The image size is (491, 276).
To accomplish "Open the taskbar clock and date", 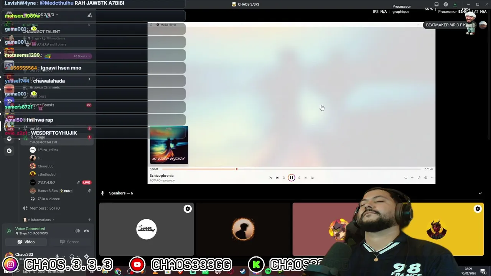I will [468, 271].
